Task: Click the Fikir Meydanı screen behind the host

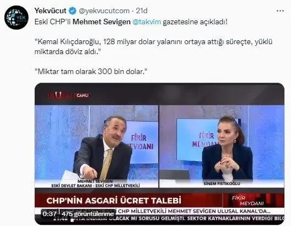Action: 198,139
